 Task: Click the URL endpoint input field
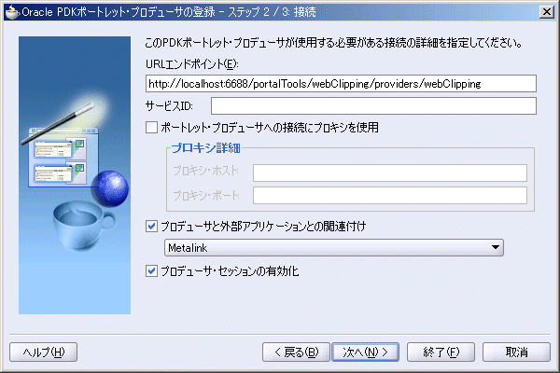(341, 84)
